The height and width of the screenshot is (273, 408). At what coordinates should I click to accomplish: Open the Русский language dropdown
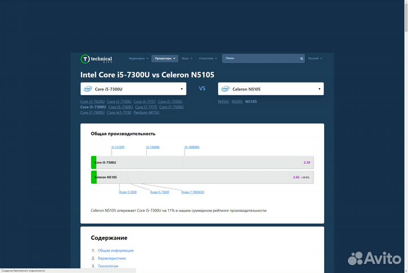315,58
